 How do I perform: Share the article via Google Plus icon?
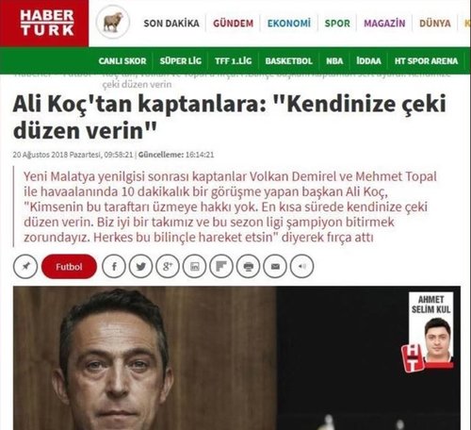pos(168,267)
